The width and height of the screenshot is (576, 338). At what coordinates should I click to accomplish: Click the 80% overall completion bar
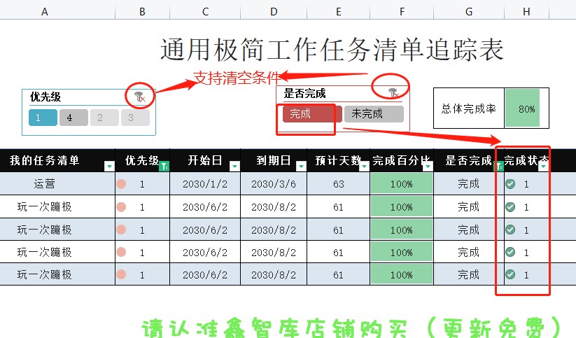tap(522, 108)
